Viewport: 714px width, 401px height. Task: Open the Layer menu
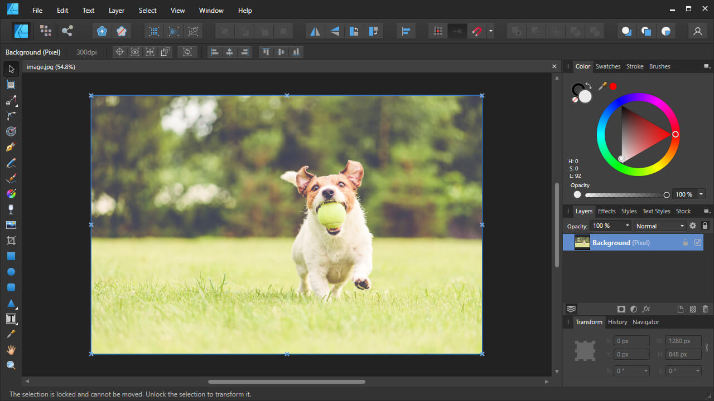coord(117,11)
